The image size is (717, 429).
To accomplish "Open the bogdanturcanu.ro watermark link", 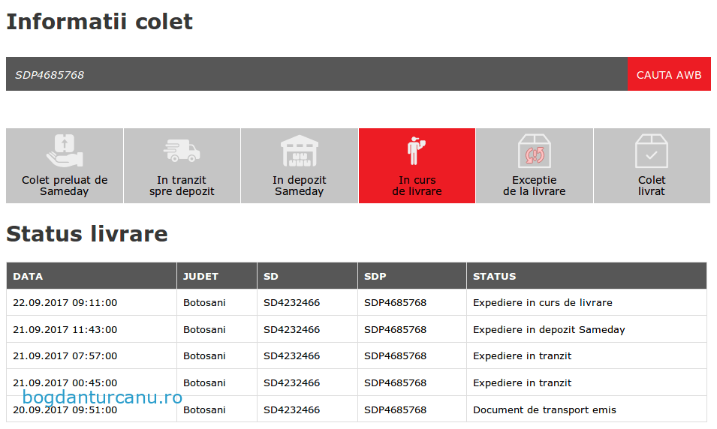I will 102,397.
